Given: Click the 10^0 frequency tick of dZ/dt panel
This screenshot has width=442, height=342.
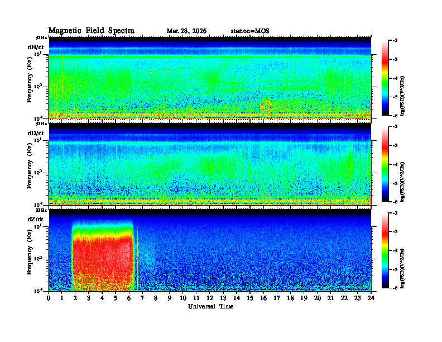Looking at the screenshot, I should tap(38, 258).
